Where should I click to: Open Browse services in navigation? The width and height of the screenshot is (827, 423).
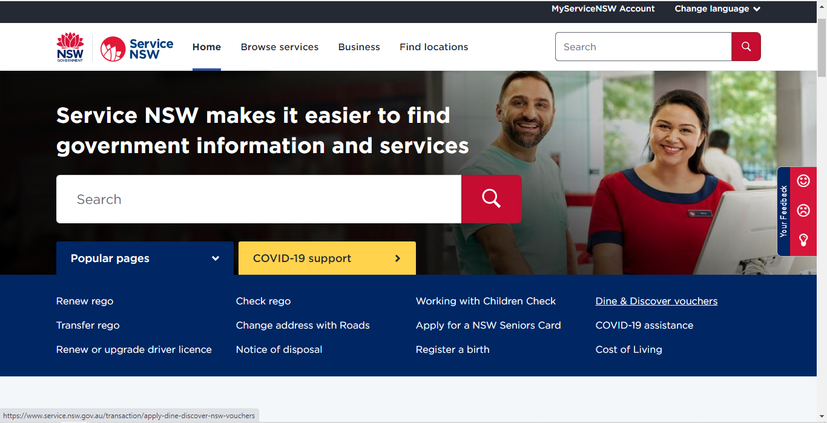click(x=280, y=47)
